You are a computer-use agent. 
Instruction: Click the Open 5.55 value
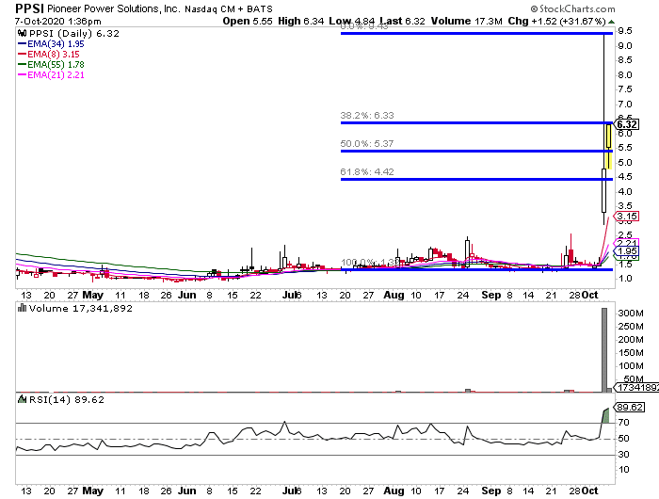click(247, 21)
